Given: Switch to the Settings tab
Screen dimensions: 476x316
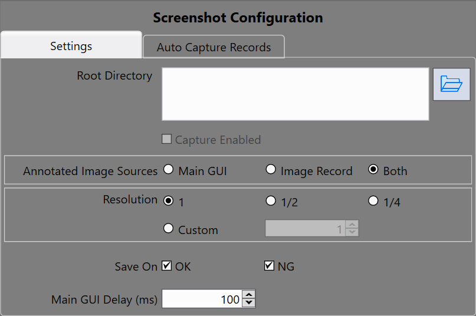Looking at the screenshot, I should (x=71, y=46).
